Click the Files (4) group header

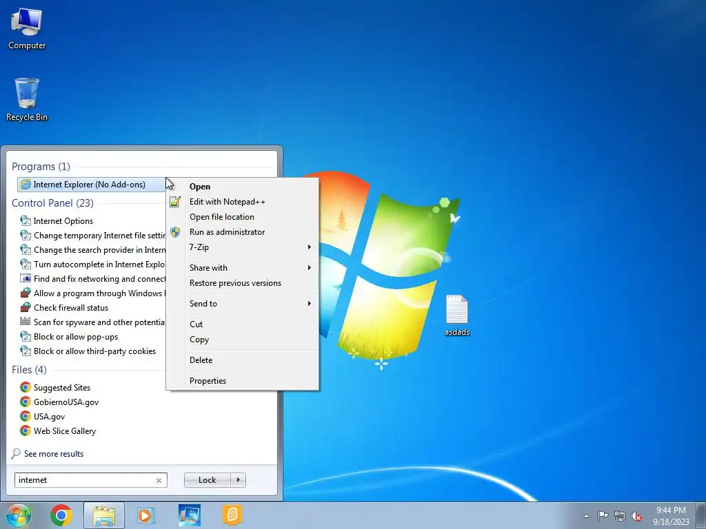coord(29,369)
